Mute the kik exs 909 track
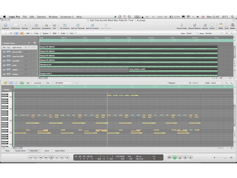The width and height of the screenshot is (237, 178). pos(32,52)
